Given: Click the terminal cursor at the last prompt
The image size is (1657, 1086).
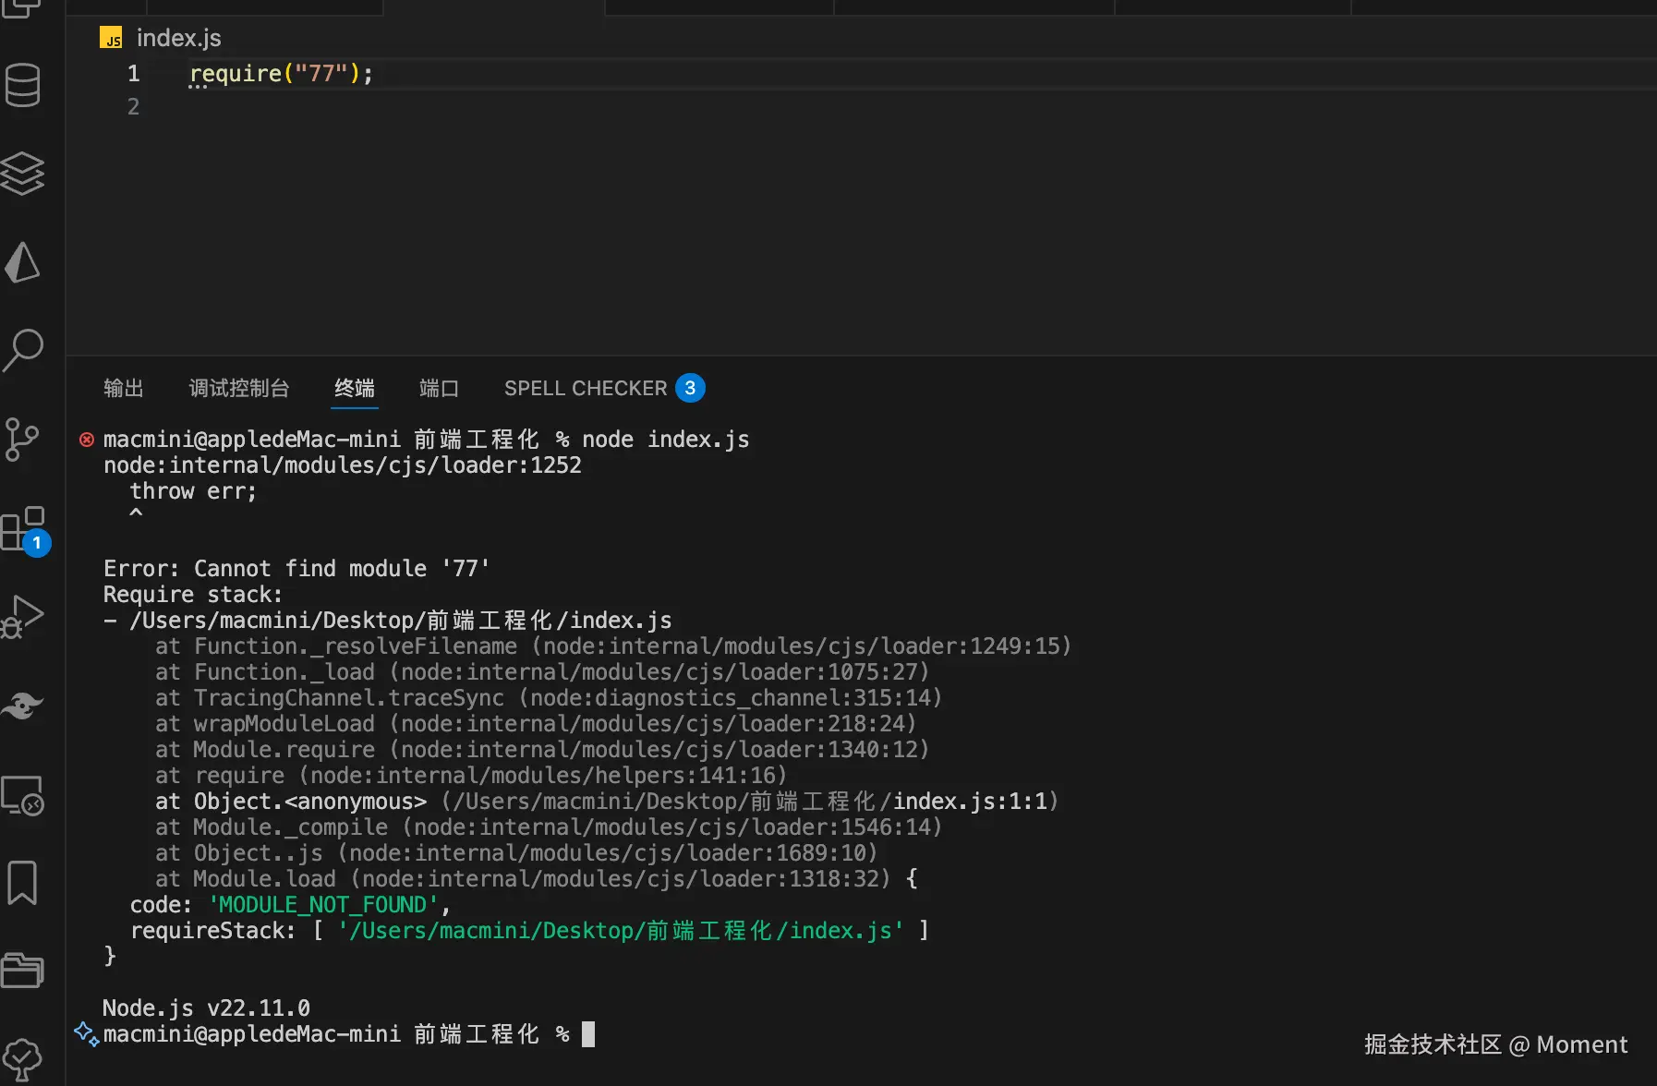Looking at the screenshot, I should (x=588, y=1034).
